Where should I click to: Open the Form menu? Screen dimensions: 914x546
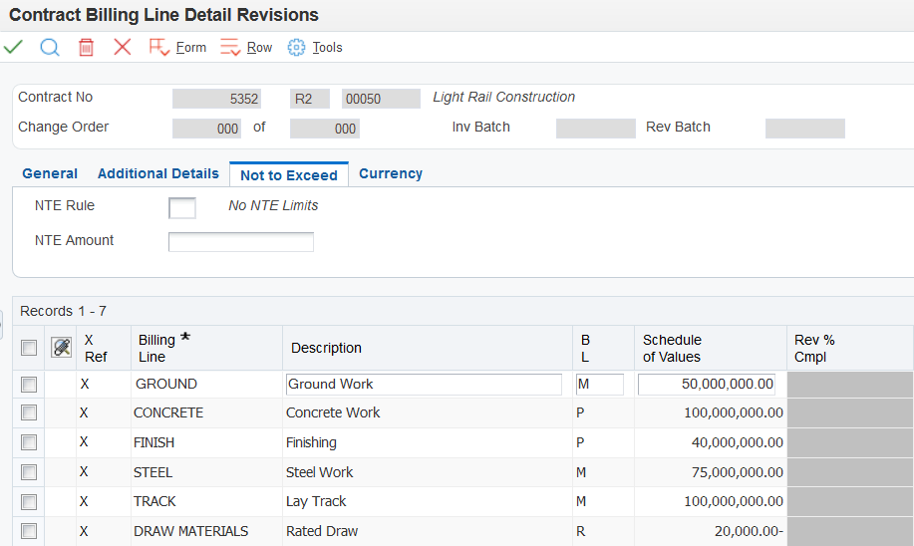tap(191, 47)
